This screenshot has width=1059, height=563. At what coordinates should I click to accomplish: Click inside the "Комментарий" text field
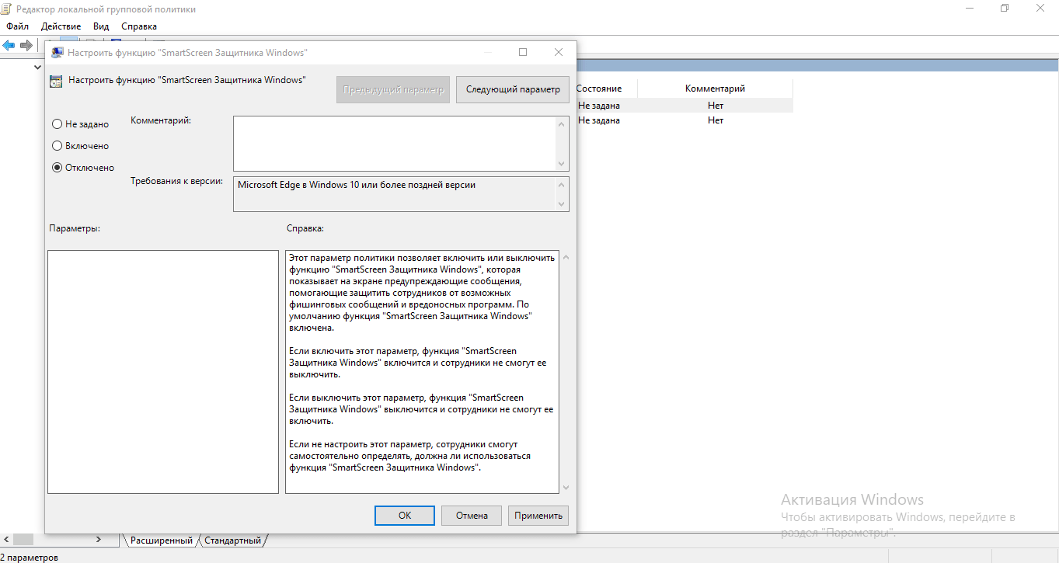point(395,143)
